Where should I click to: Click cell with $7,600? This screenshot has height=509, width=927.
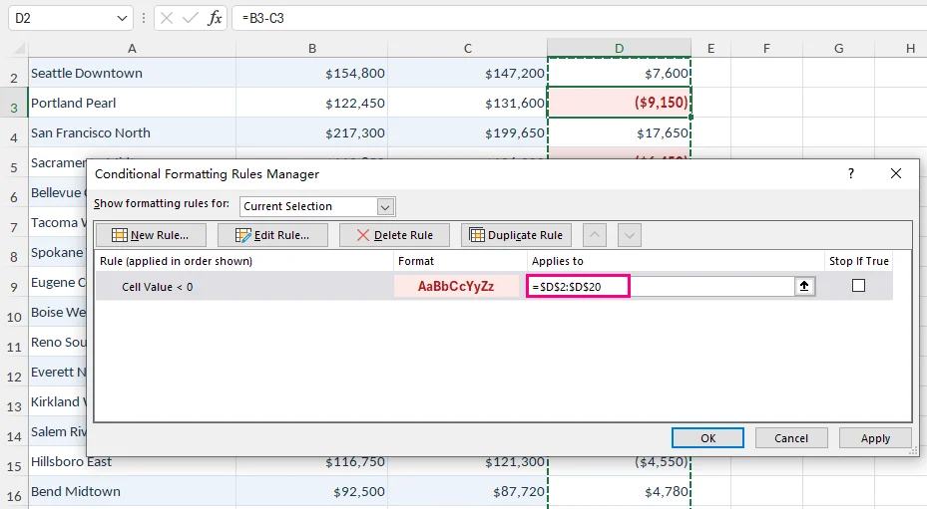pos(619,74)
